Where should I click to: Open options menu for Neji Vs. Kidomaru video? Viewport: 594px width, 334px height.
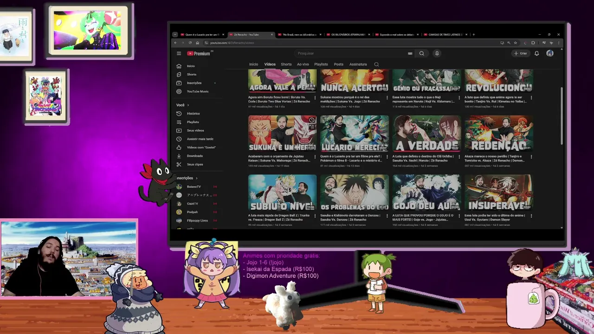pos(459,98)
